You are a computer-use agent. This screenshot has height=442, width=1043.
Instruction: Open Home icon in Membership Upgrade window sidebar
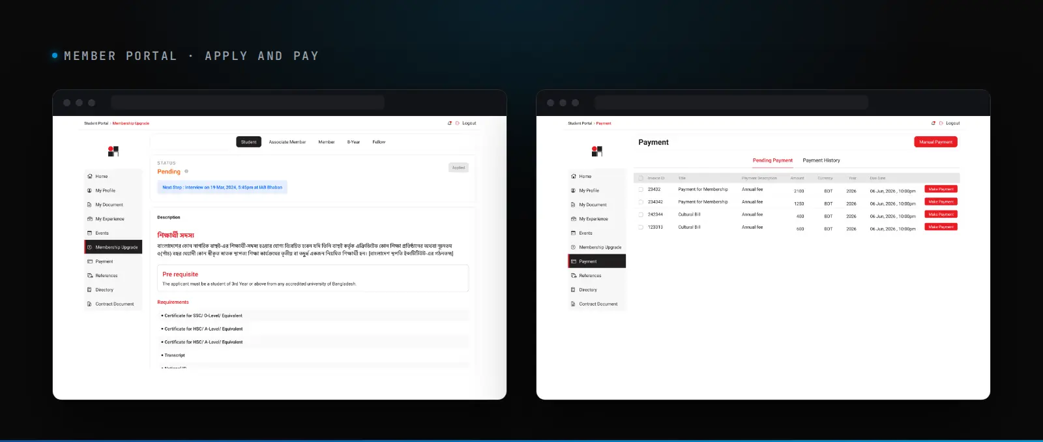90,177
